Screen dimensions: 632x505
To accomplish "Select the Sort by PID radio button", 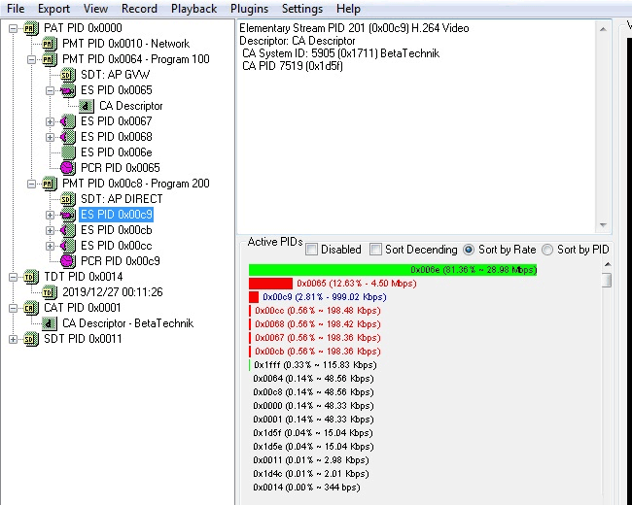I will 547,250.
